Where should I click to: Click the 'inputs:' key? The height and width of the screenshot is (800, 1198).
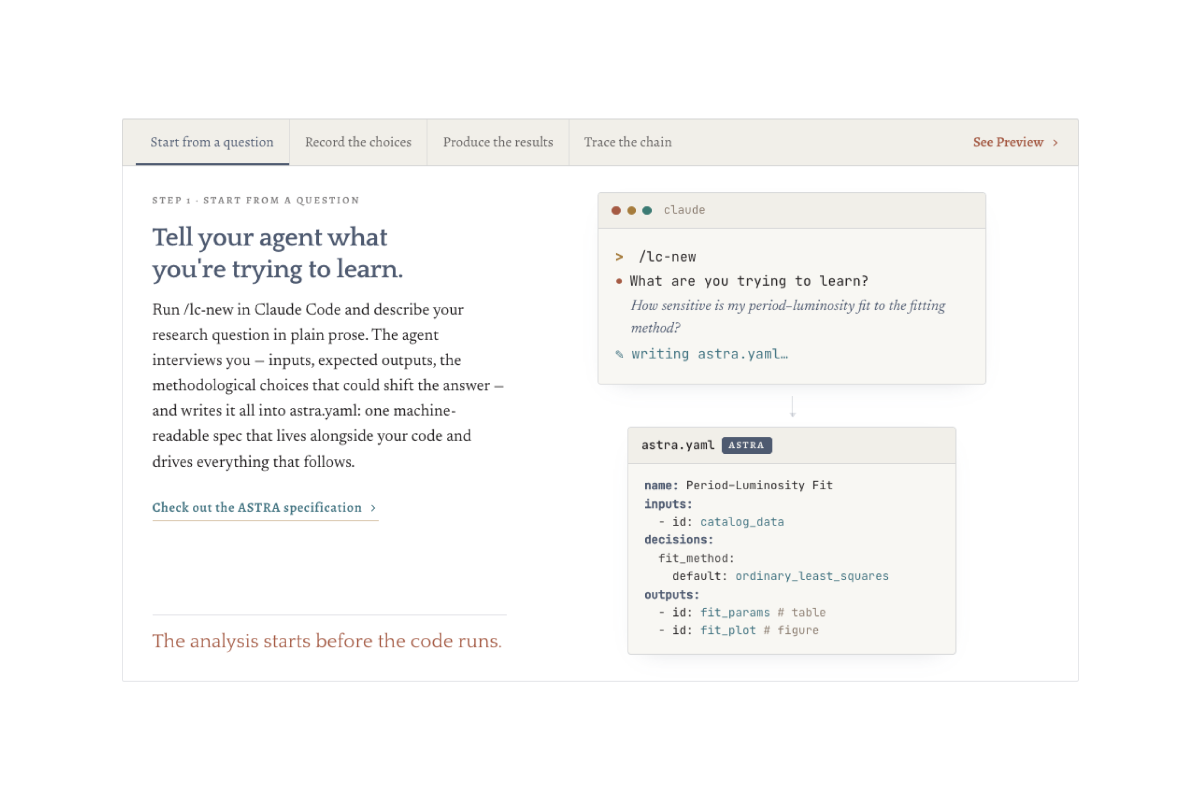(668, 503)
